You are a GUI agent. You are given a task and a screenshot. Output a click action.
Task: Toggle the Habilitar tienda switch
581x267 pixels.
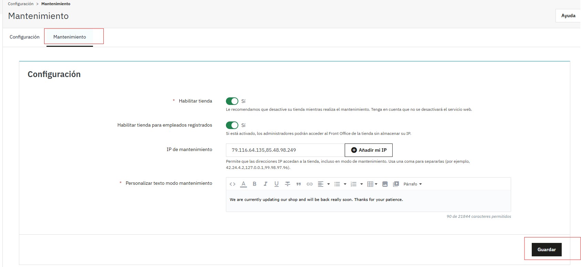[x=232, y=101]
